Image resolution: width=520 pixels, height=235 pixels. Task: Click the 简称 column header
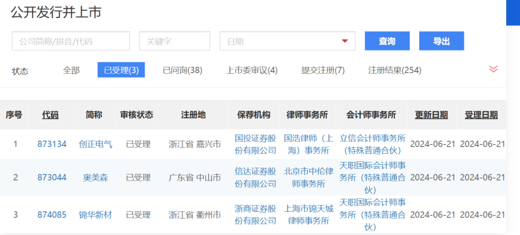94,115
